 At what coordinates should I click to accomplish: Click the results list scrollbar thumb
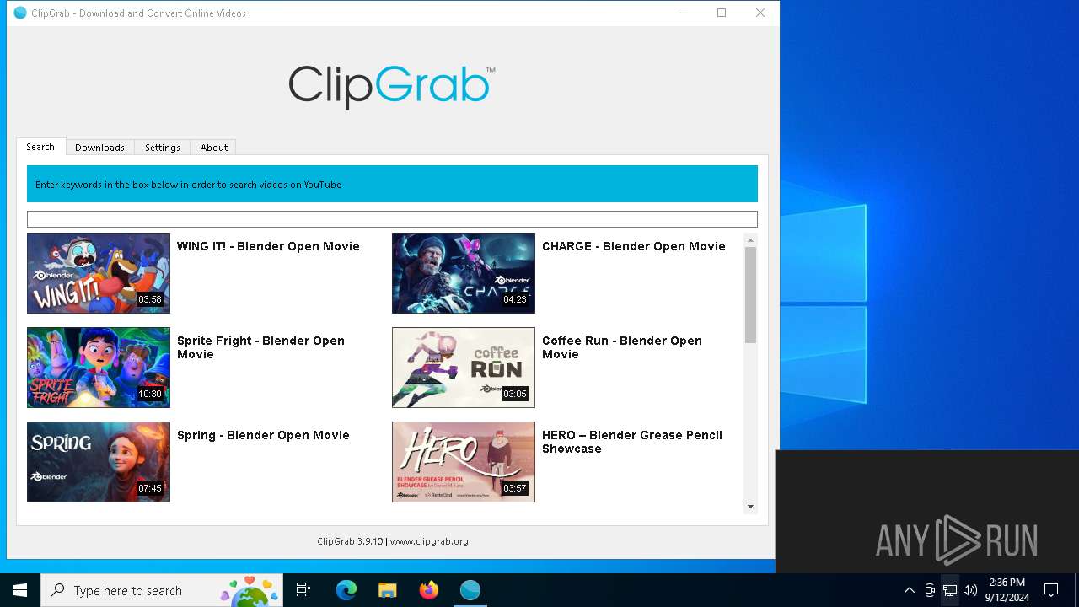[x=750, y=295]
